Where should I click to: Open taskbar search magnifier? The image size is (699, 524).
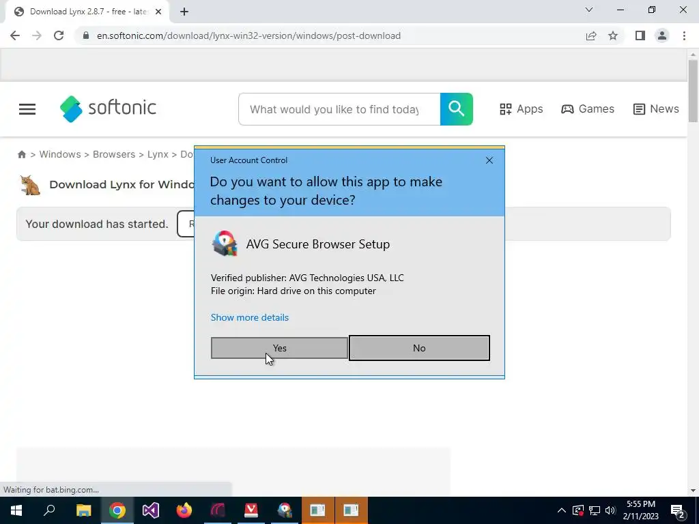[x=49, y=510]
